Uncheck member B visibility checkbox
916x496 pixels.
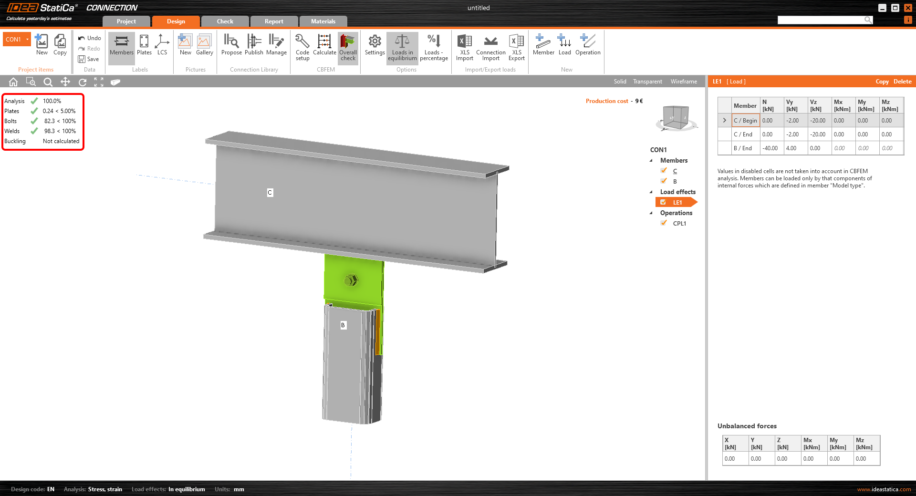(664, 181)
